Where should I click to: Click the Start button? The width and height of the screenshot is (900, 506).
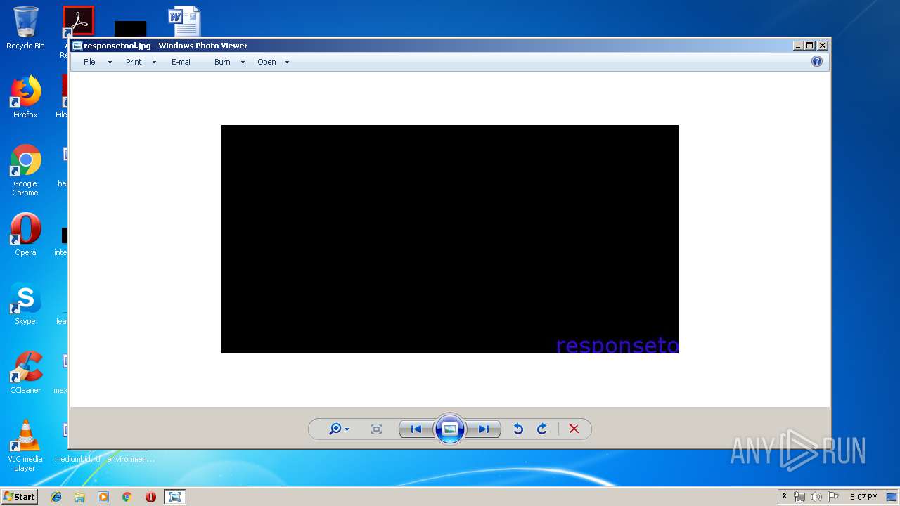[x=19, y=496]
